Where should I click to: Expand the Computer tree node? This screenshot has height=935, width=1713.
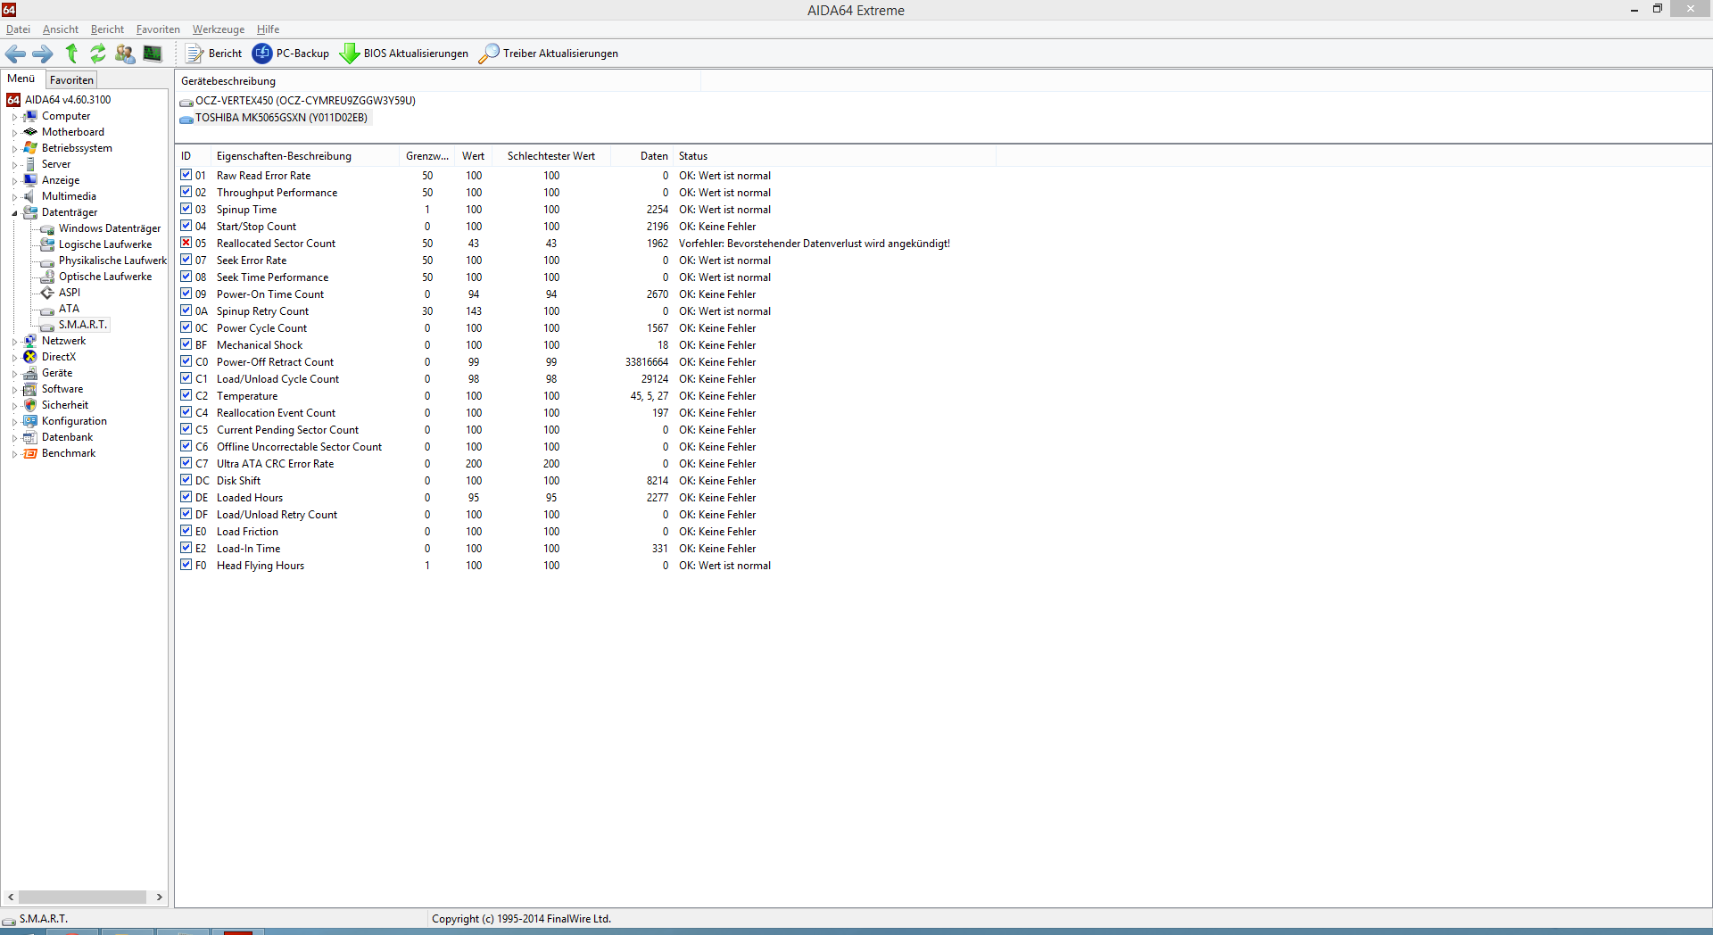[x=14, y=117]
